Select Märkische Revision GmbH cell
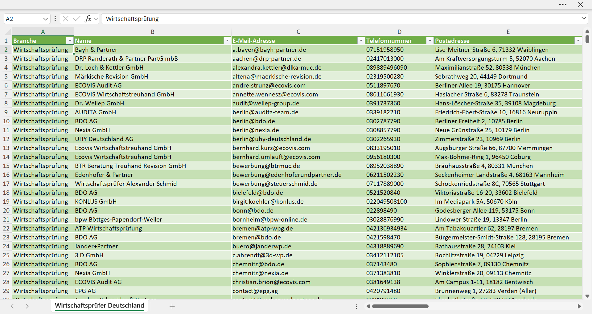592x314 pixels. 153,76
